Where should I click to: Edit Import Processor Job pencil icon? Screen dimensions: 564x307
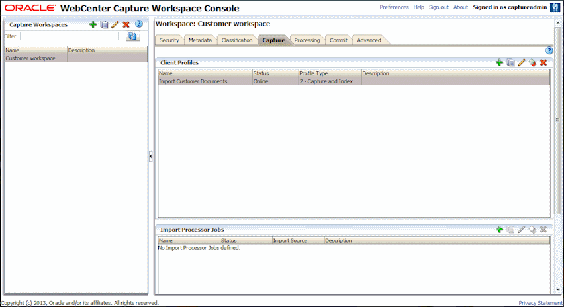coord(521,229)
